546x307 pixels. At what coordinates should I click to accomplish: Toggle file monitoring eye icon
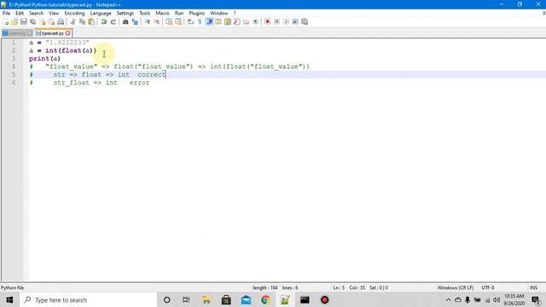pyautogui.click(x=256, y=22)
